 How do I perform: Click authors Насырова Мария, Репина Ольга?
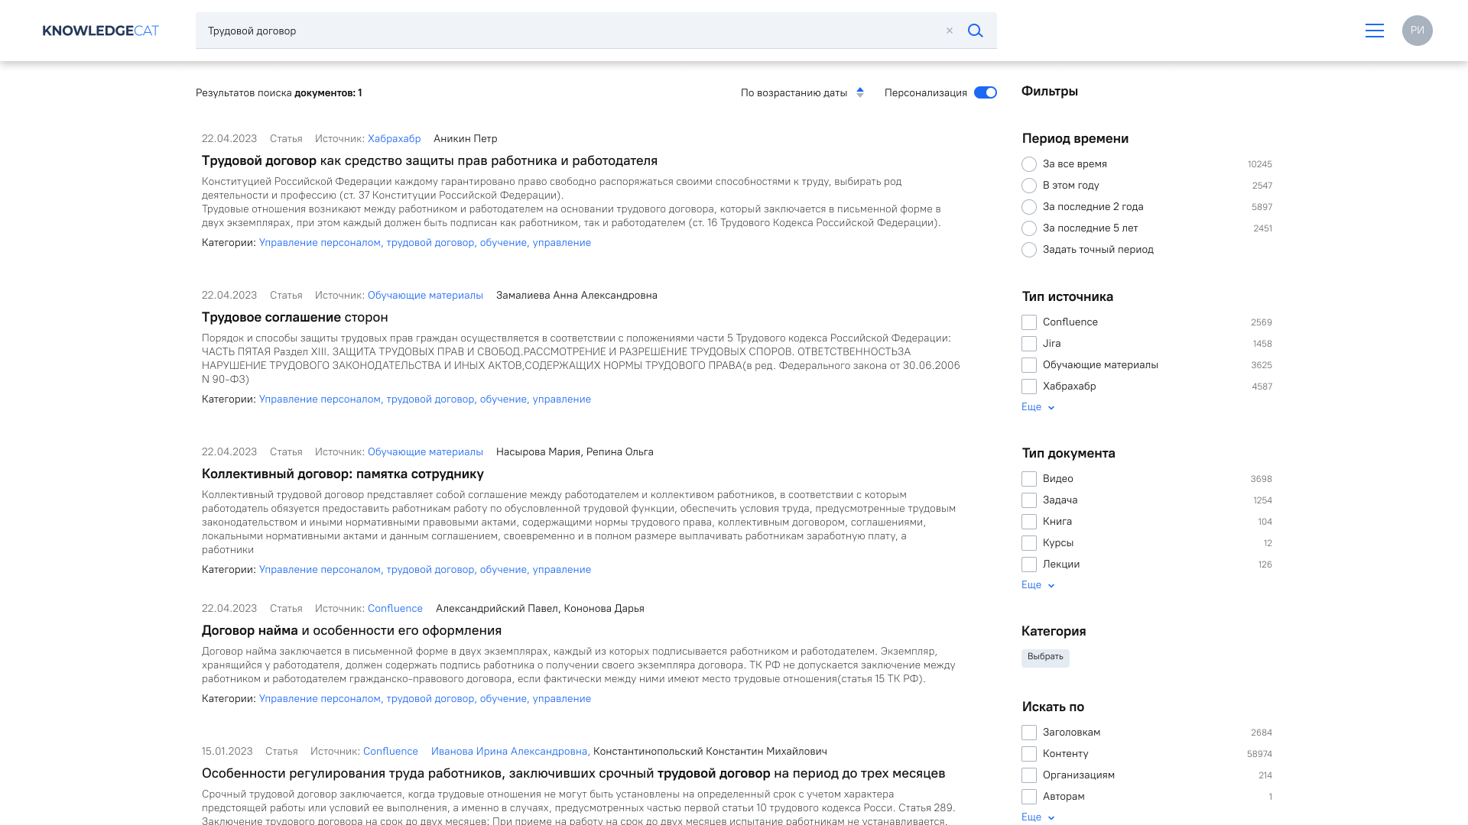(x=574, y=452)
